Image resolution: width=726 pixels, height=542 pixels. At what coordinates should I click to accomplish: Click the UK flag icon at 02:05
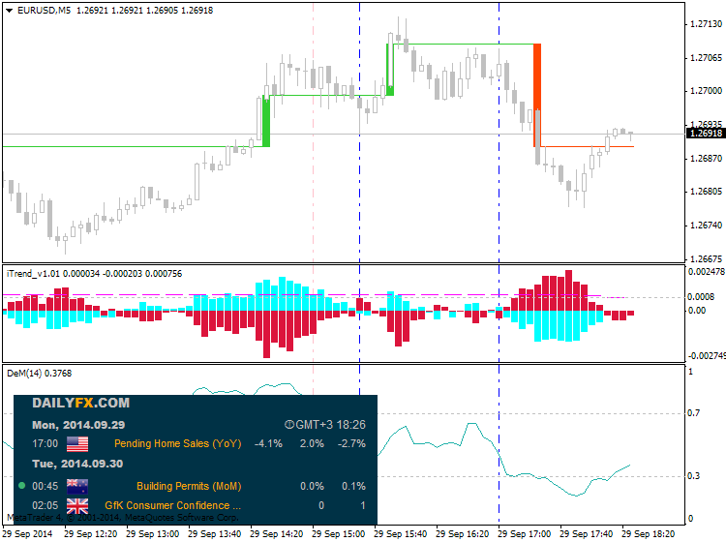(77, 506)
